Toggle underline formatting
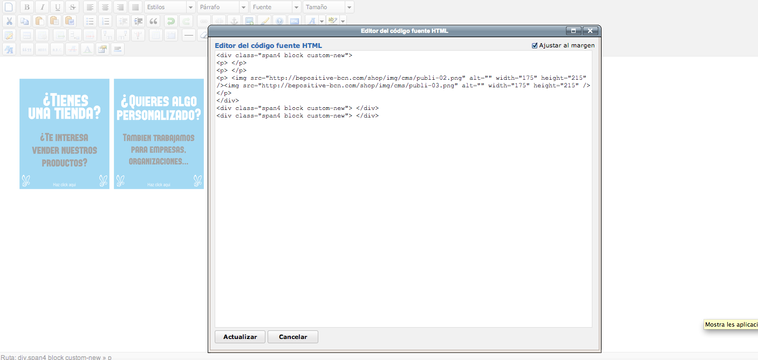 [58, 7]
